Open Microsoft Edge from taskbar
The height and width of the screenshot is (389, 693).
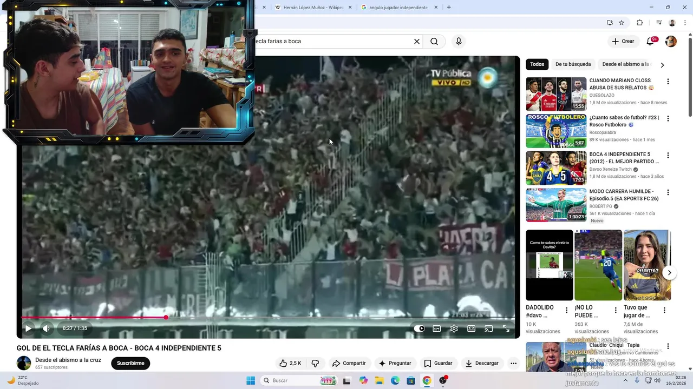[x=395, y=380]
